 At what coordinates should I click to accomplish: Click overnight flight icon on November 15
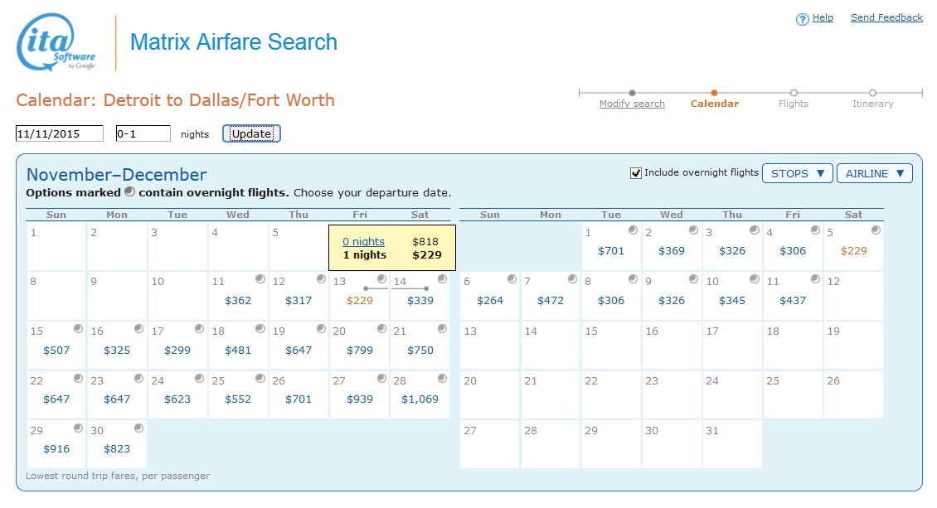point(78,329)
